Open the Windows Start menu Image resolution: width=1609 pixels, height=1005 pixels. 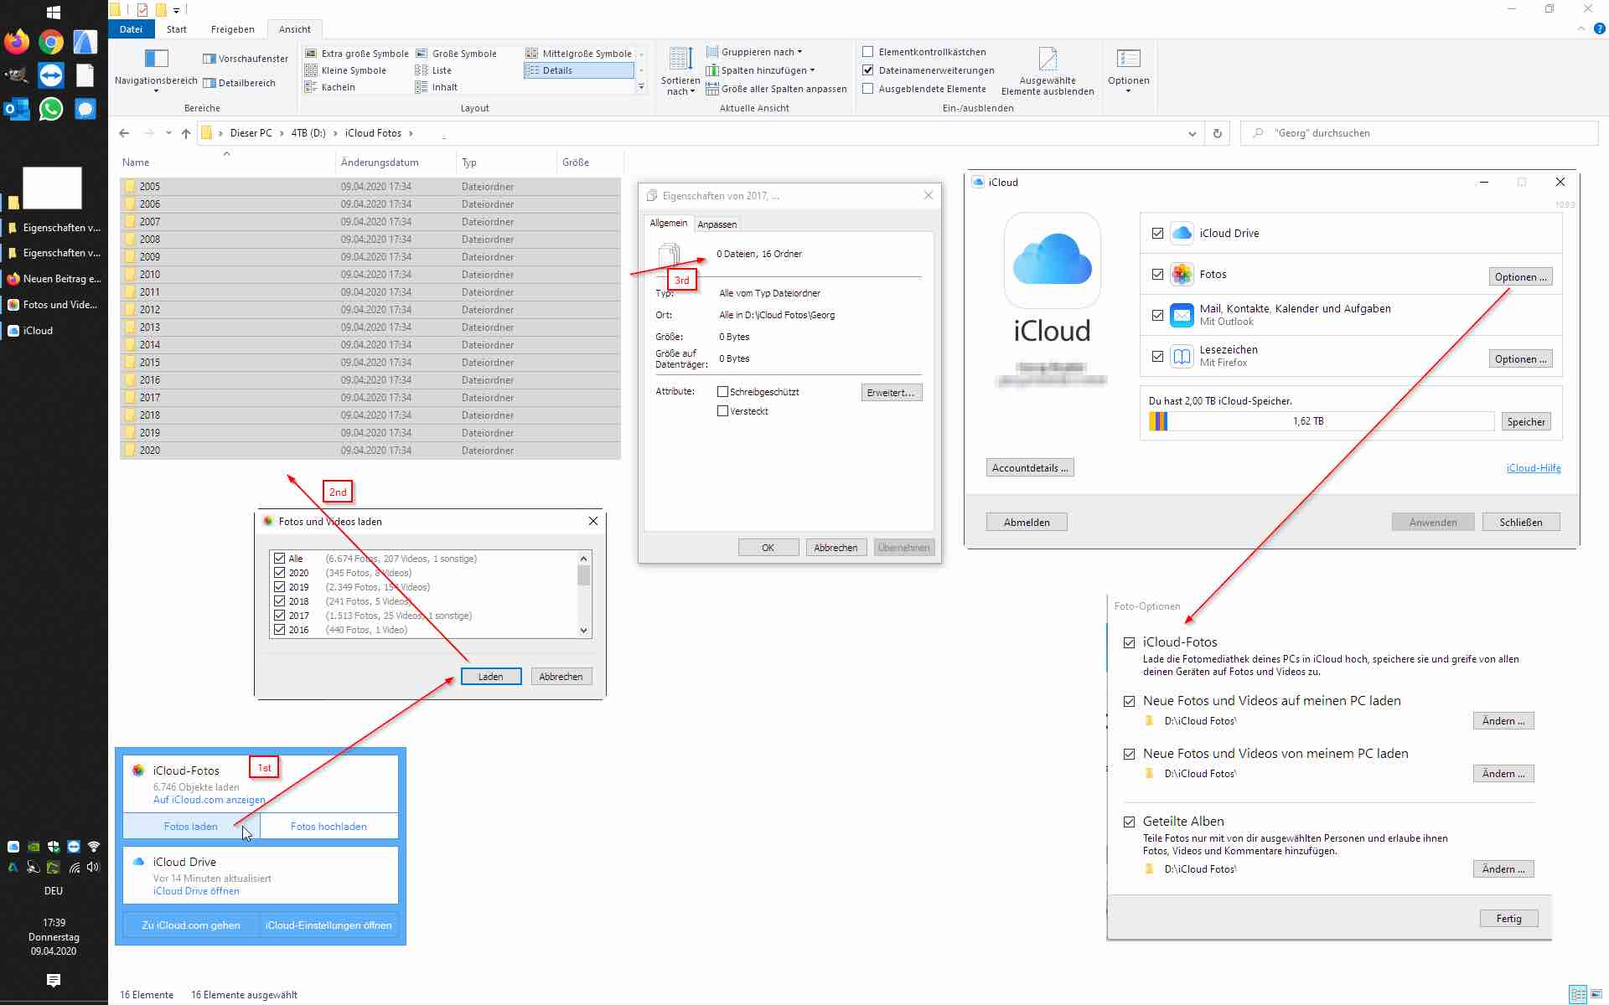[x=53, y=12]
